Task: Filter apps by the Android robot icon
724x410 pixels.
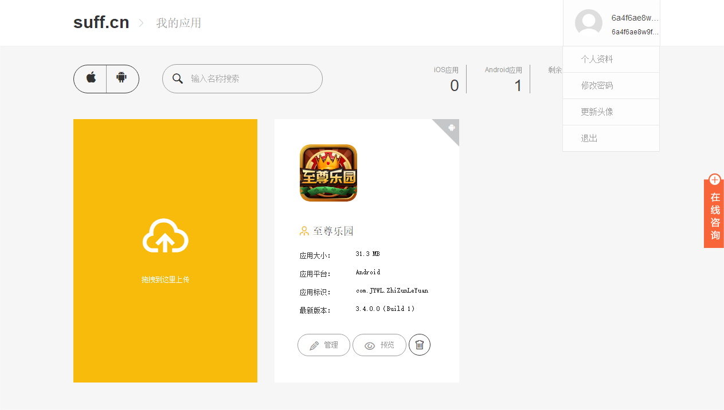Action: [122, 78]
